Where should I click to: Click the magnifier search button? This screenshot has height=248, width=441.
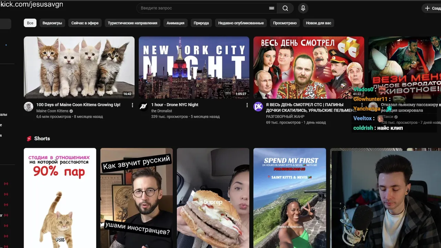pyautogui.click(x=285, y=8)
